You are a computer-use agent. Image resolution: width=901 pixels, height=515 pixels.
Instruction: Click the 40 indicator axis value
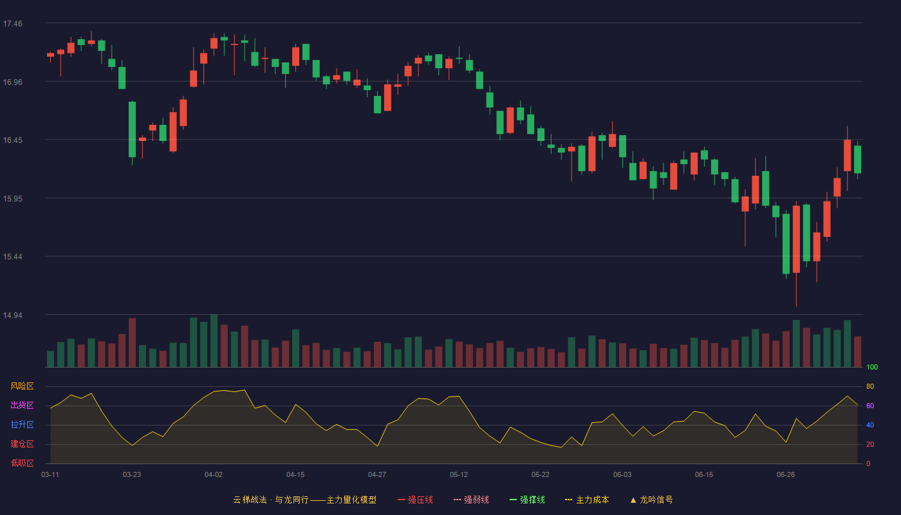[x=870, y=425]
